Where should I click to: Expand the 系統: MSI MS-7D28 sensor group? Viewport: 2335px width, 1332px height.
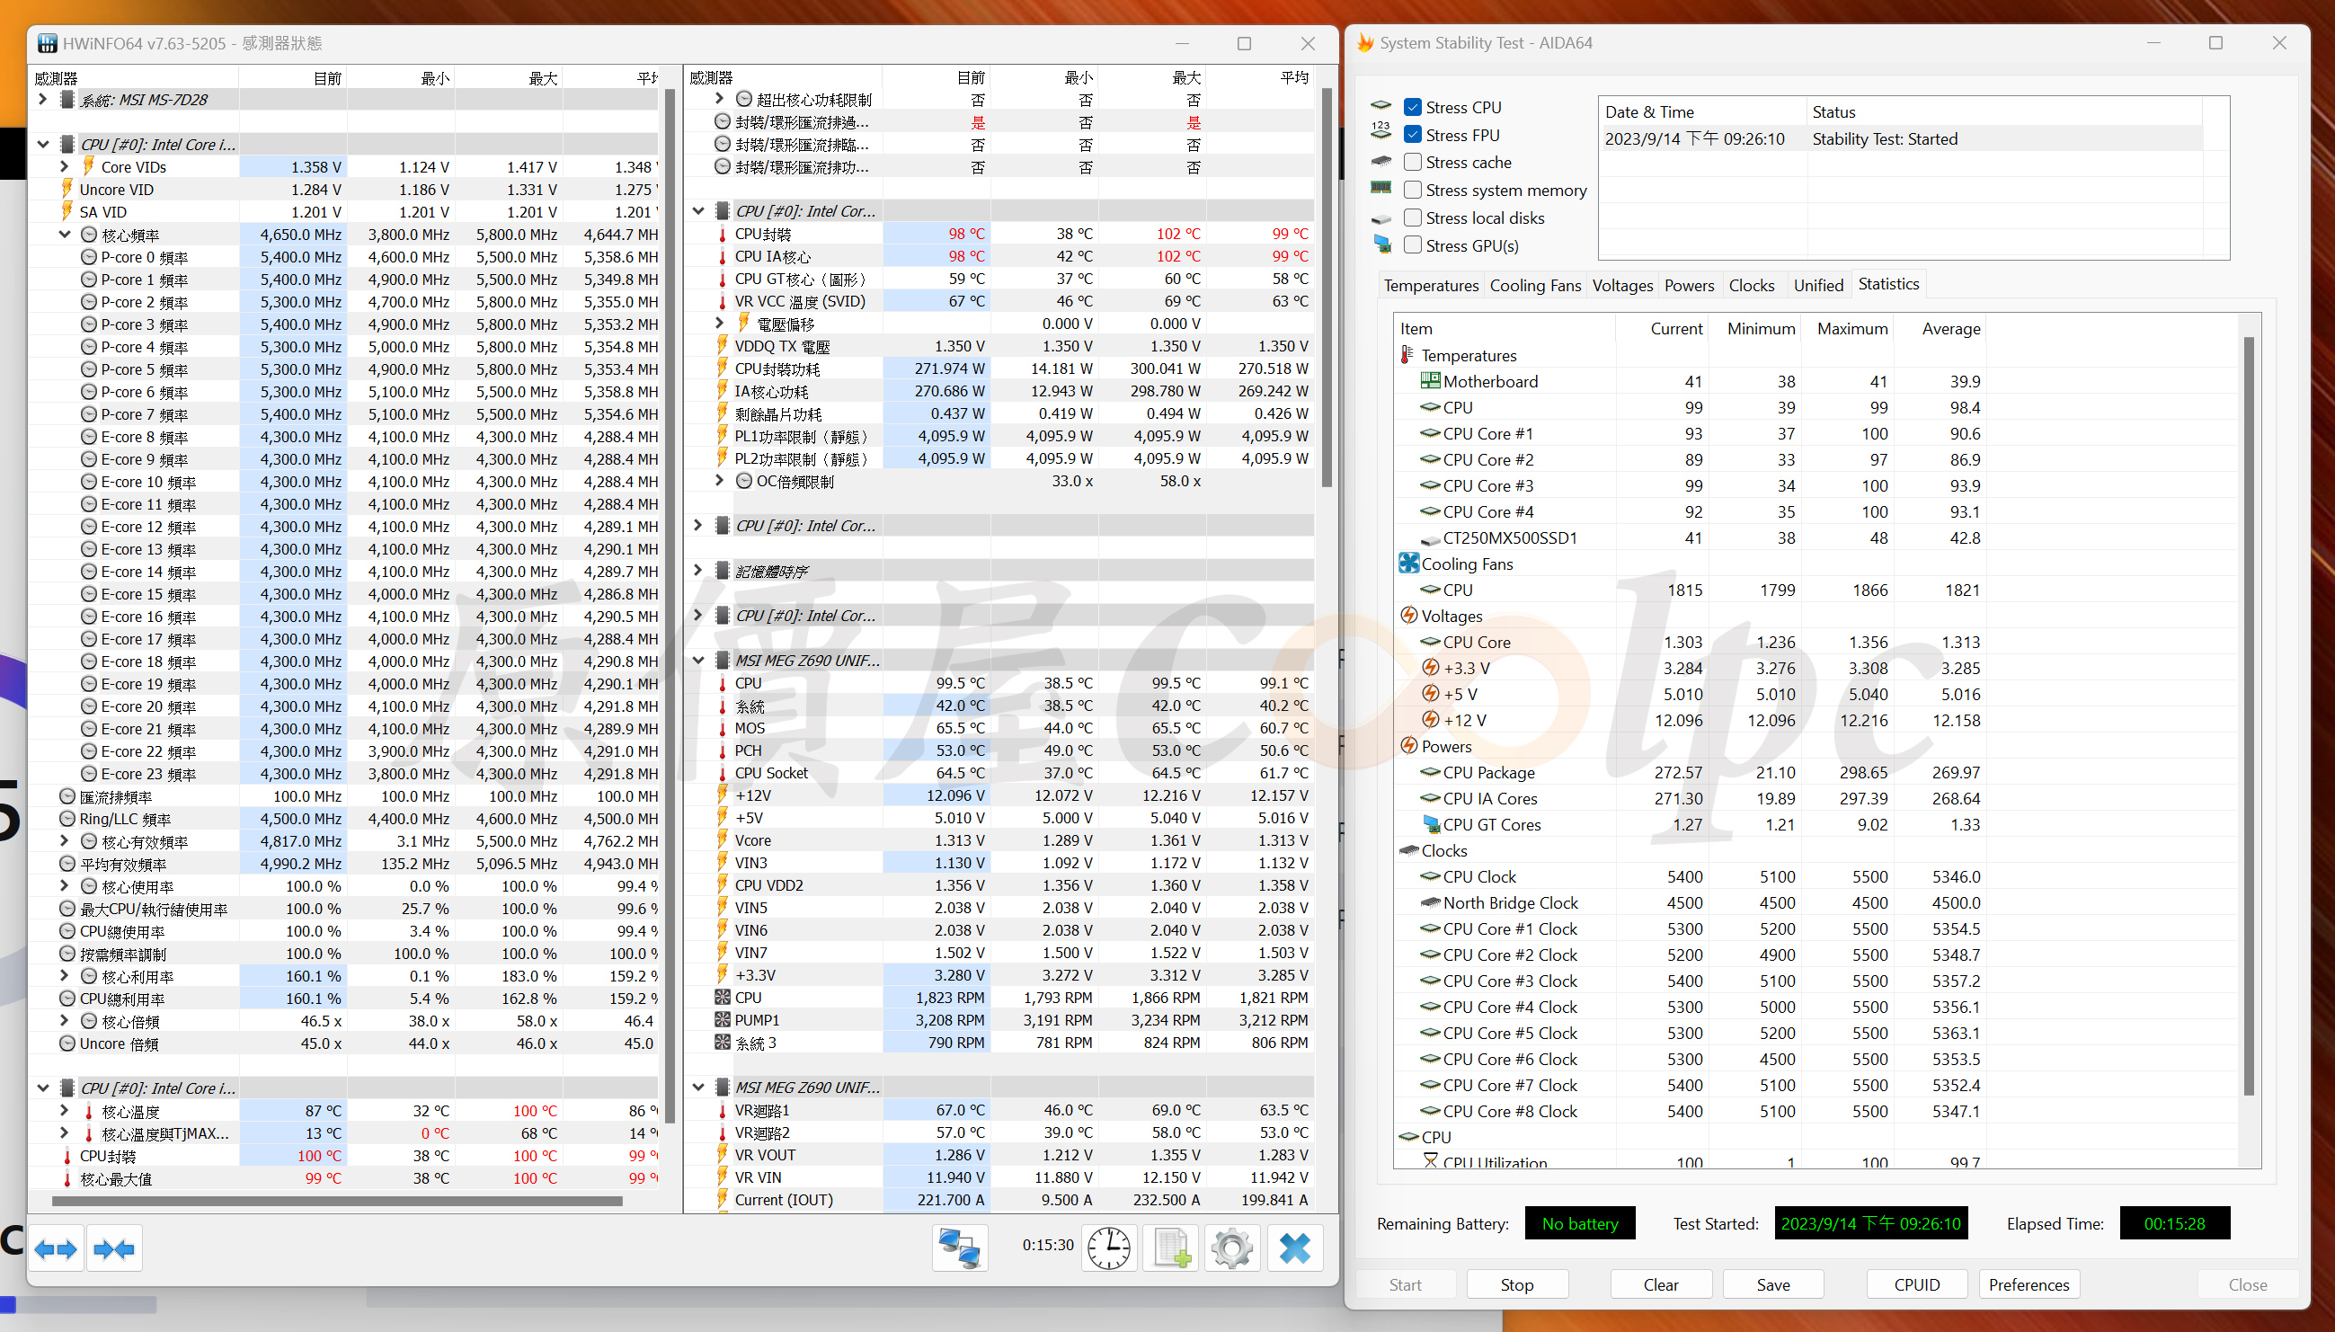coord(42,99)
